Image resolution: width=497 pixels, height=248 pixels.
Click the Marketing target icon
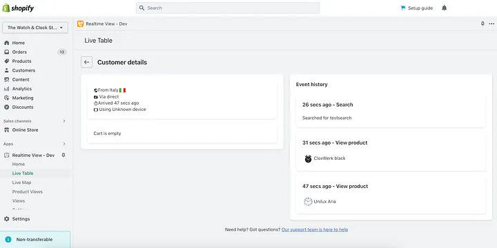(x=7, y=98)
